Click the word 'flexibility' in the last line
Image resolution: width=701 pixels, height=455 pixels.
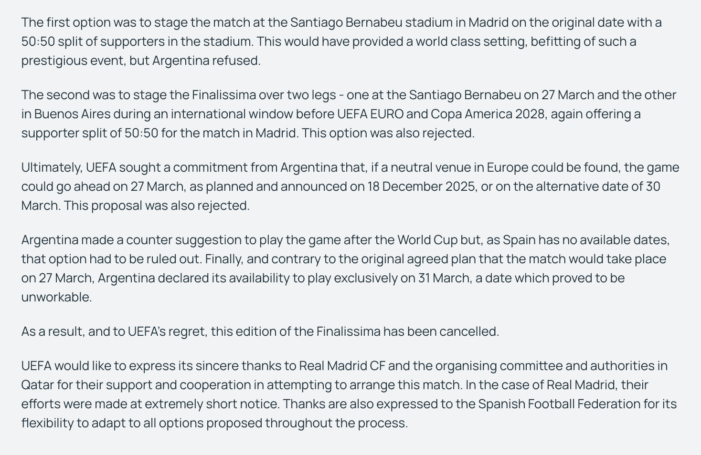(47, 423)
